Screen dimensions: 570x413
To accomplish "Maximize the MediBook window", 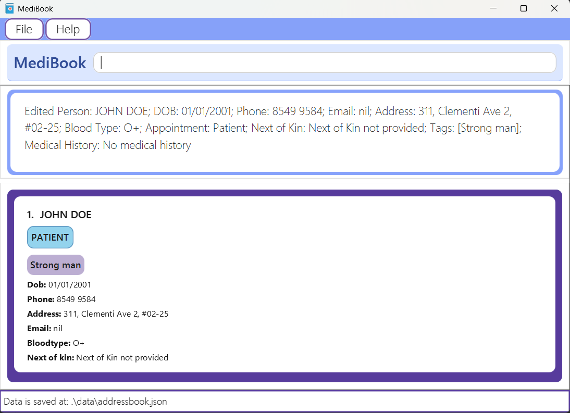I will tap(524, 8).
